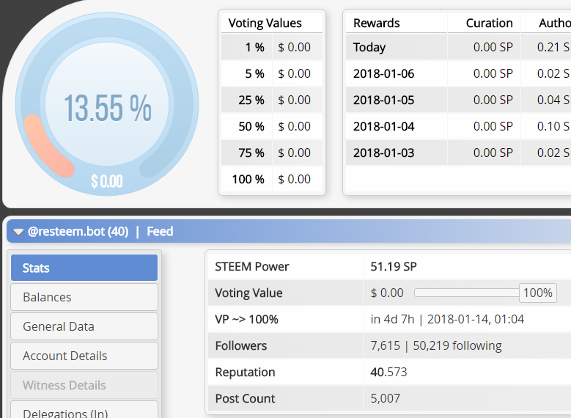
Task: Click the Voting Value row label
Action: 248,293
